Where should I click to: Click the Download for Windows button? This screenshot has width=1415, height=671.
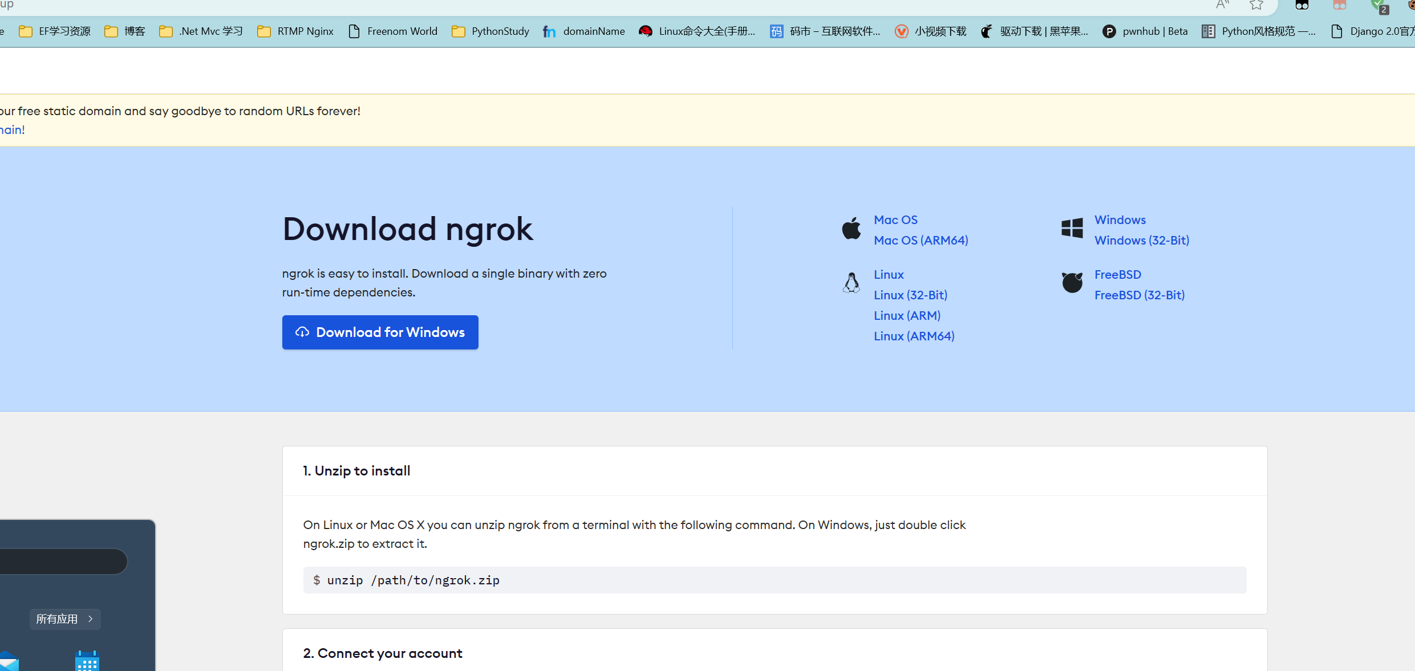[380, 332]
